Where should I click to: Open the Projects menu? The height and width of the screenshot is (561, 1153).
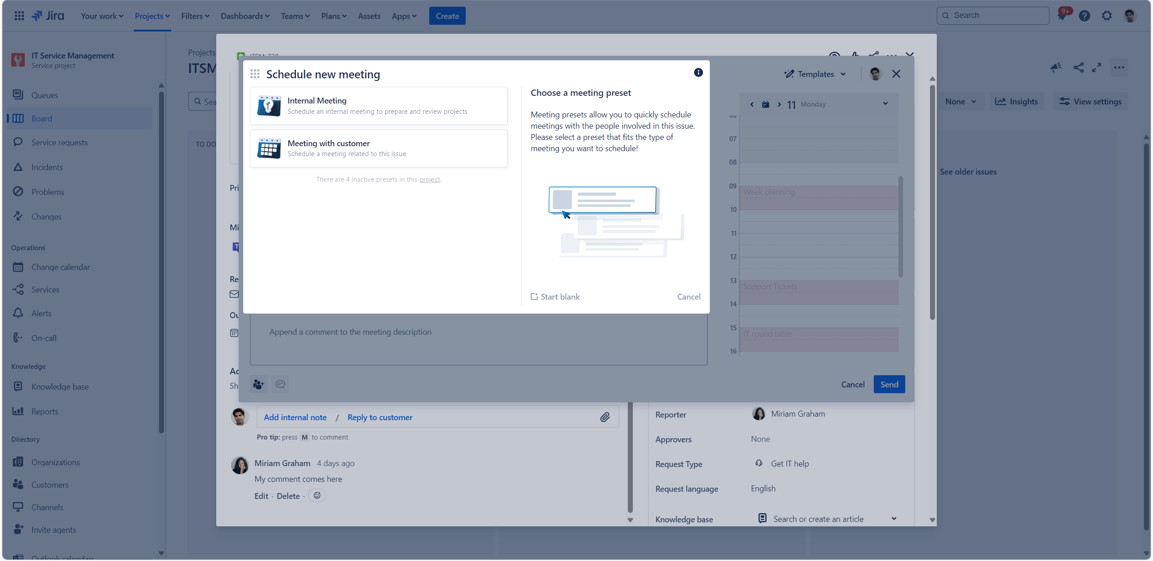click(x=152, y=16)
